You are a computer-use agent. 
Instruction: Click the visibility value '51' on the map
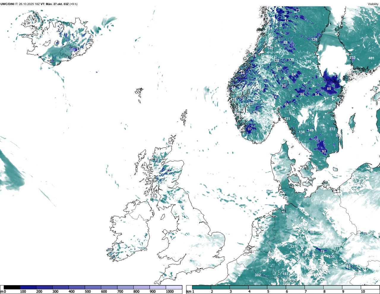coord(286,21)
